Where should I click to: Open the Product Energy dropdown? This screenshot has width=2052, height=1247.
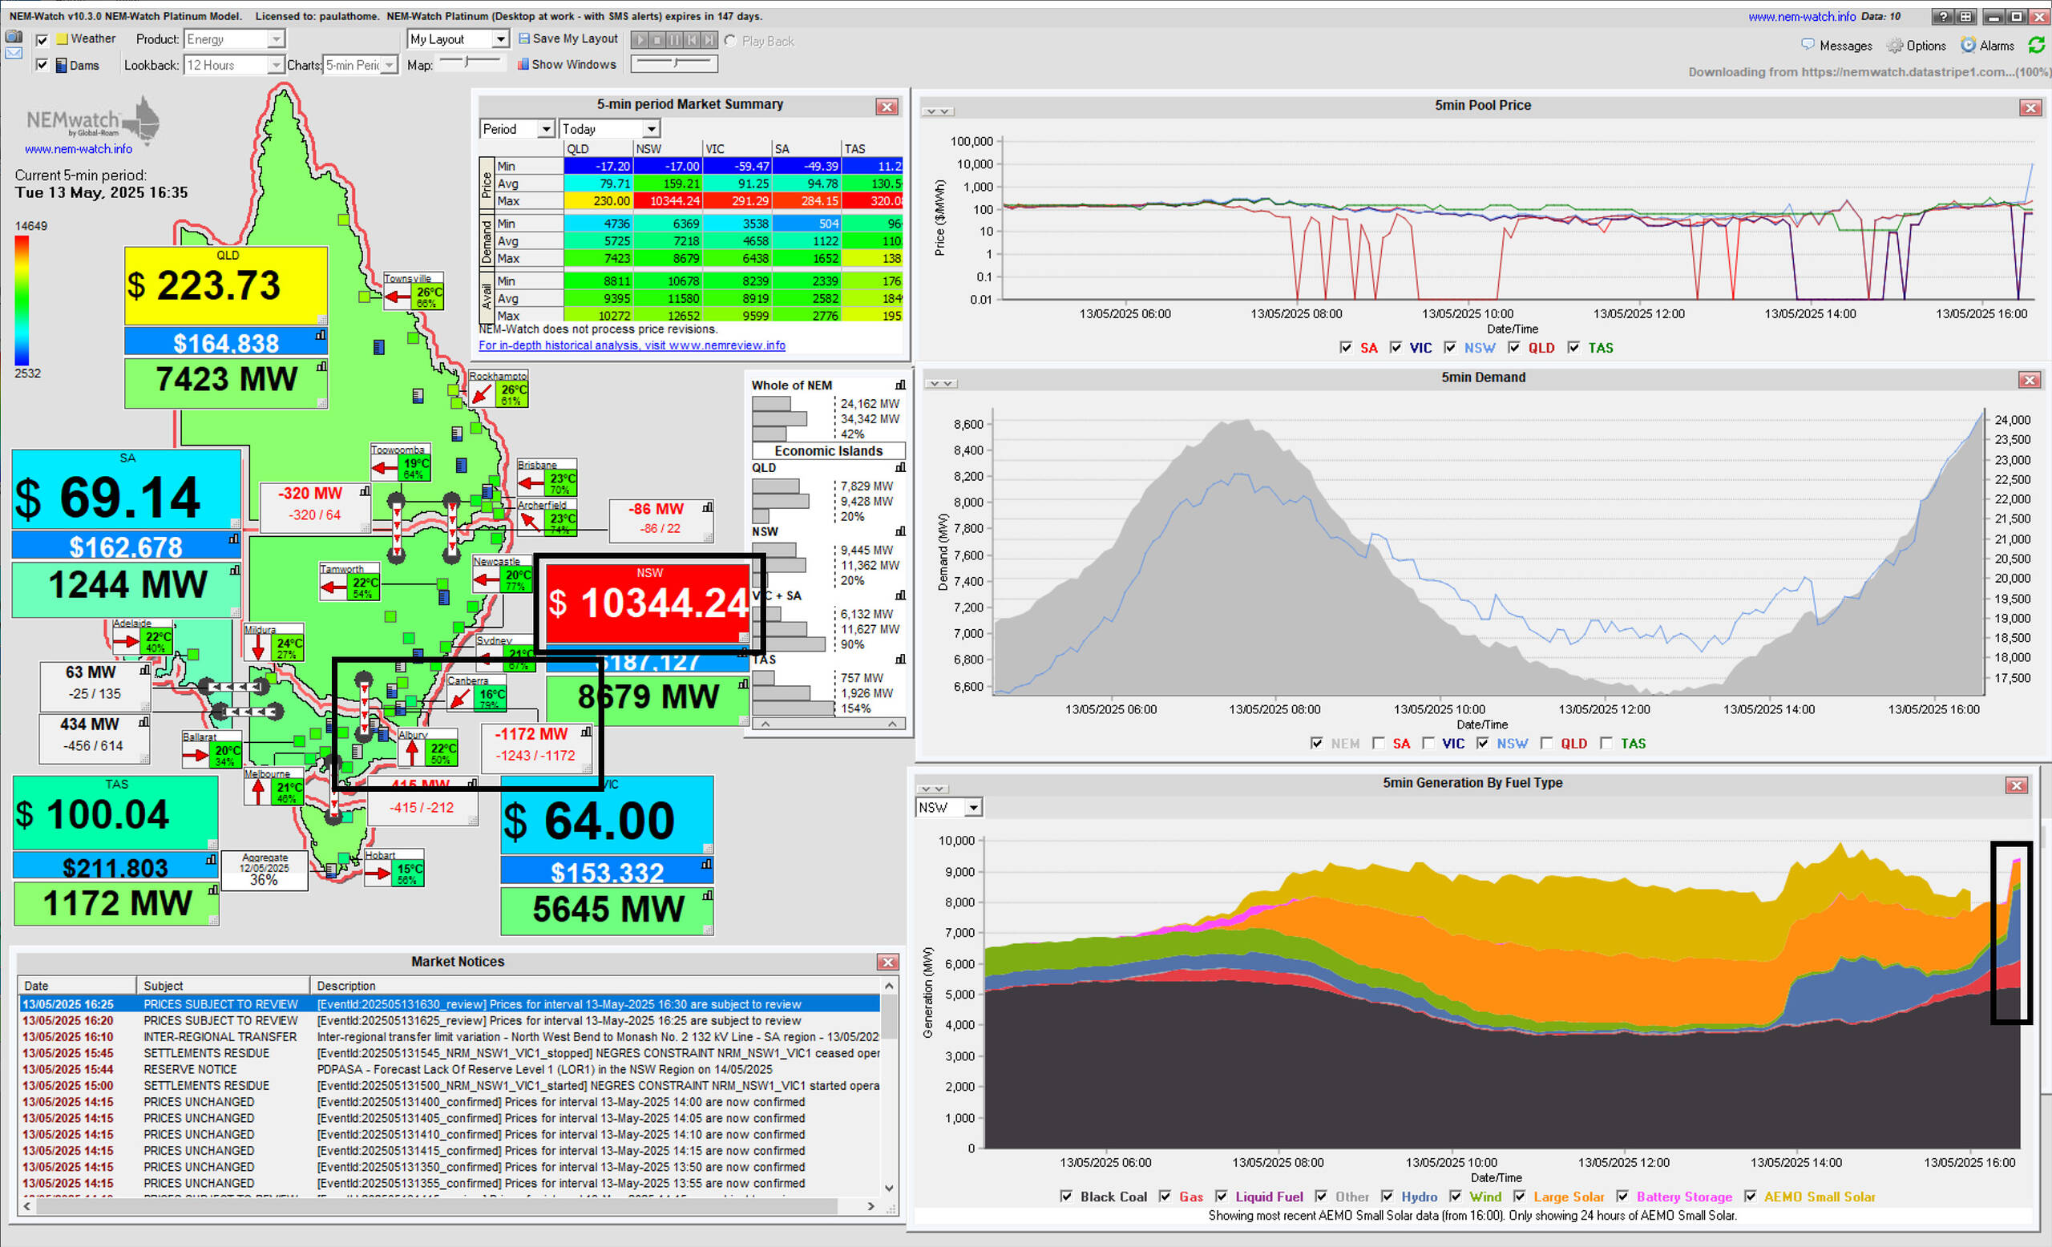click(x=235, y=39)
